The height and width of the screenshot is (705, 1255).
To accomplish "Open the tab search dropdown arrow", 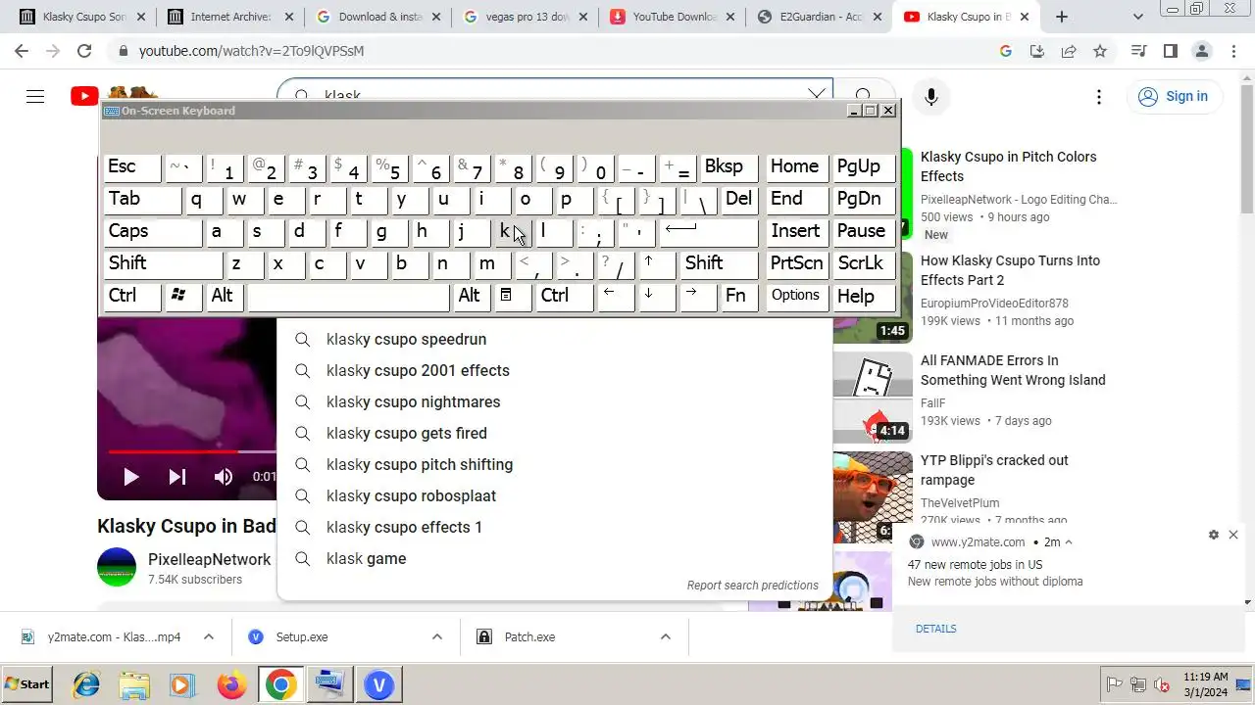I will point(1138,17).
